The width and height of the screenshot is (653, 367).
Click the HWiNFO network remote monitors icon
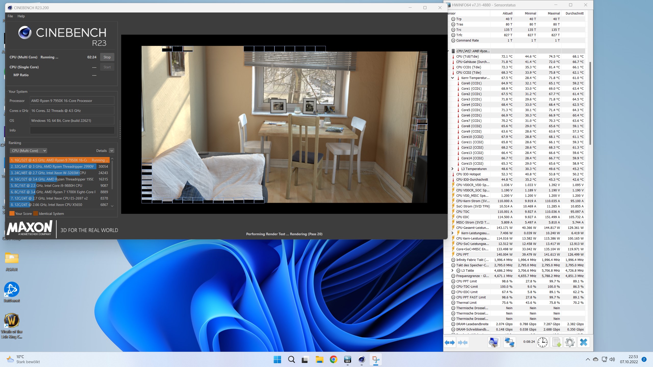tap(509, 342)
